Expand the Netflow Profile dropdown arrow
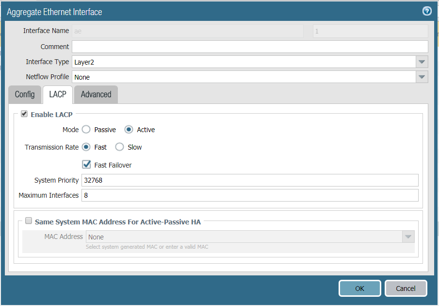This screenshot has height=306, width=439. [422, 77]
